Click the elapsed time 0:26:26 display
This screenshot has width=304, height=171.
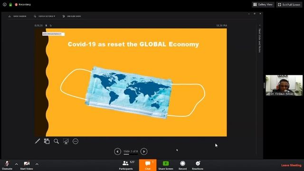[38, 25]
